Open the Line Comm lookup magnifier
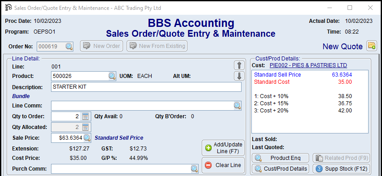Viewport: 382px width, 176px height. tap(238, 106)
